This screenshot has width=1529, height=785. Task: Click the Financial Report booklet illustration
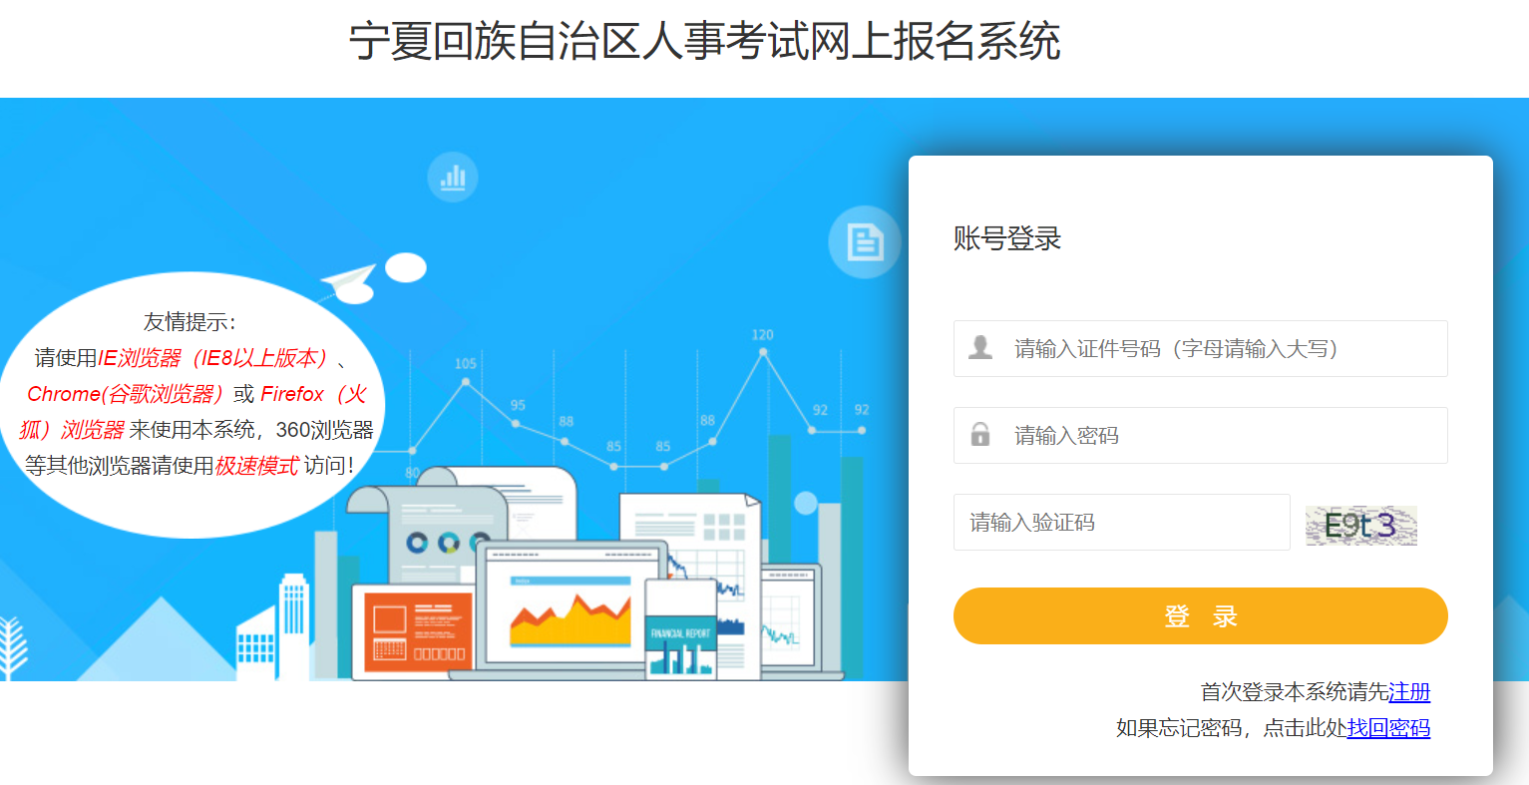[681, 630]
